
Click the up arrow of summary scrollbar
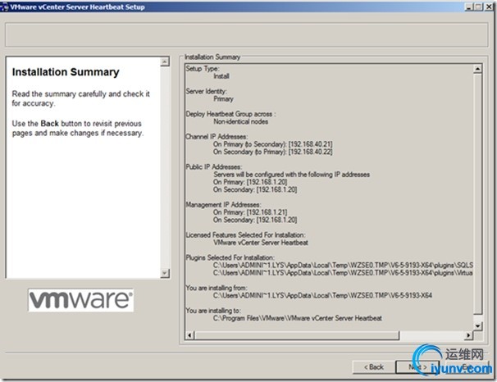pyautogui.click(x=477, y=69)
